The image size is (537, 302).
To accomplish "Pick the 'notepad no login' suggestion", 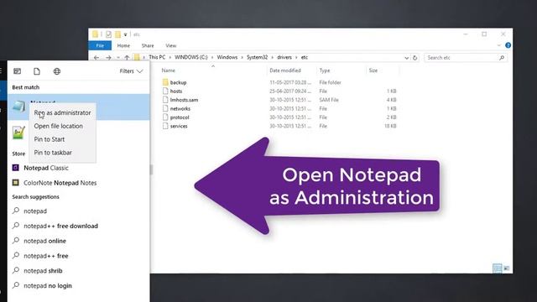I will 48,285.
